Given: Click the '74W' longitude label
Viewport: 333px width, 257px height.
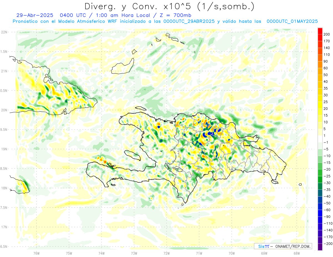Looking at the screenshot, I should (x=102, y=253).
